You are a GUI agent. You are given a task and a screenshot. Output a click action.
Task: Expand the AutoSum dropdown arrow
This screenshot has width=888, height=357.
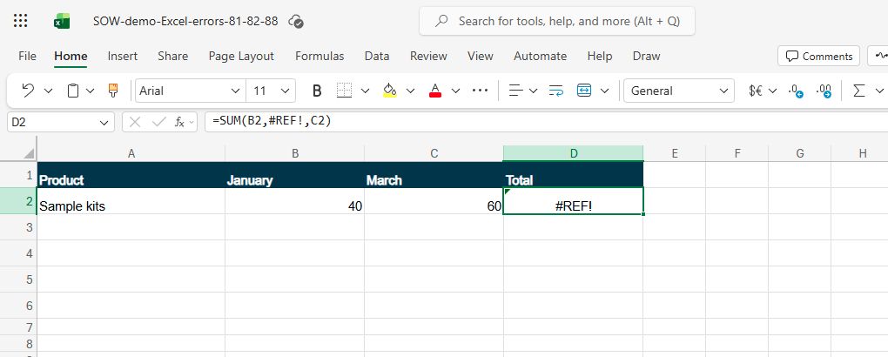(x=879, y=91)
